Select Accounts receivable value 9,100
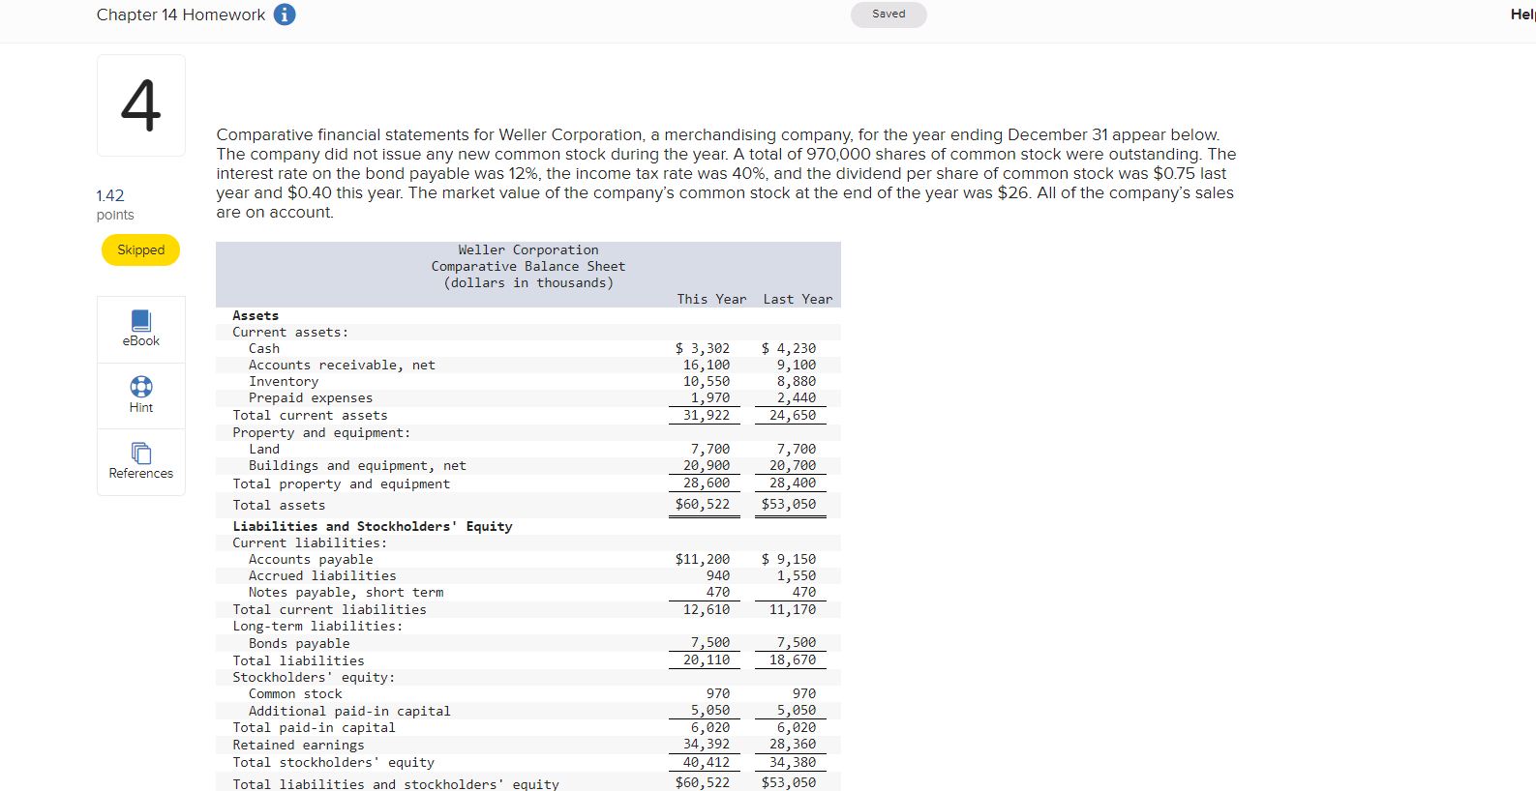Screen dimensions: 1536x791 797,365
